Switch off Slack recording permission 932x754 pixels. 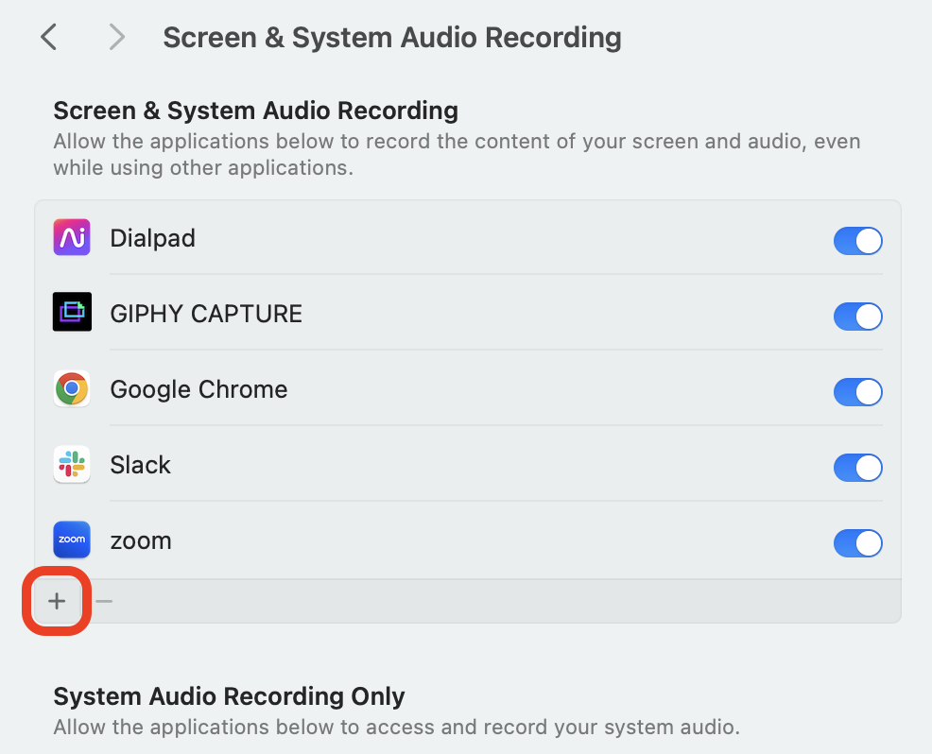click(857, 468)
